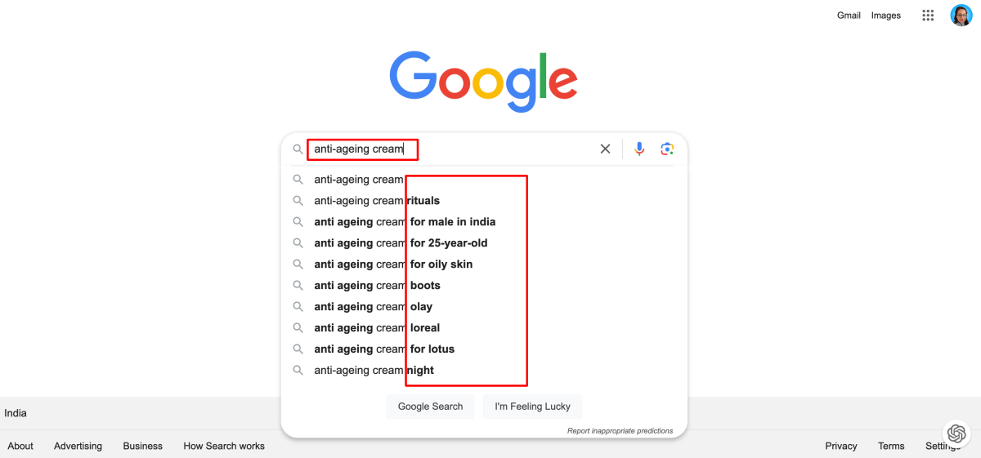This screenshot has height=458, width=981.
Task: Open Images link in header
Action: [885, 16]
